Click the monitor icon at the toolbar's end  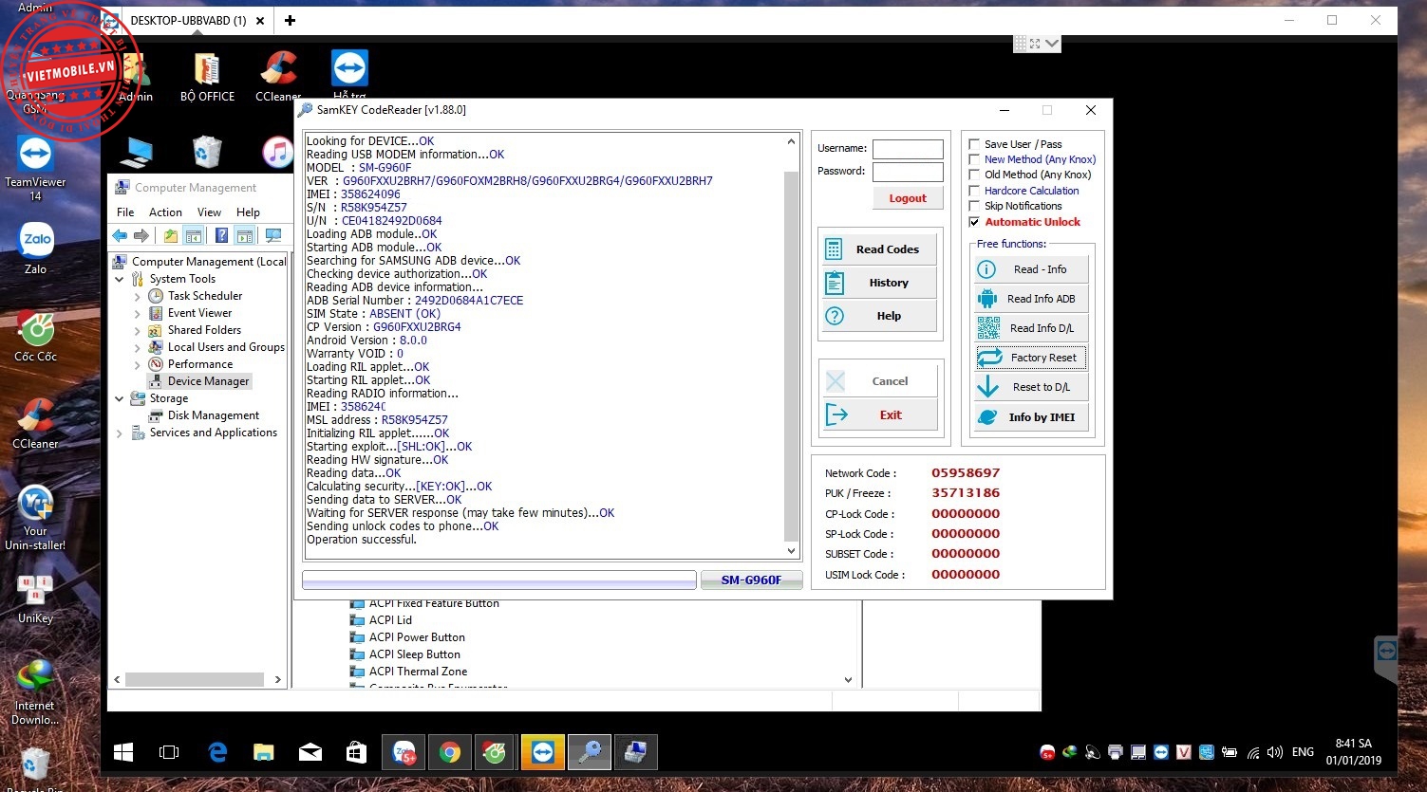tap(273, 235)
